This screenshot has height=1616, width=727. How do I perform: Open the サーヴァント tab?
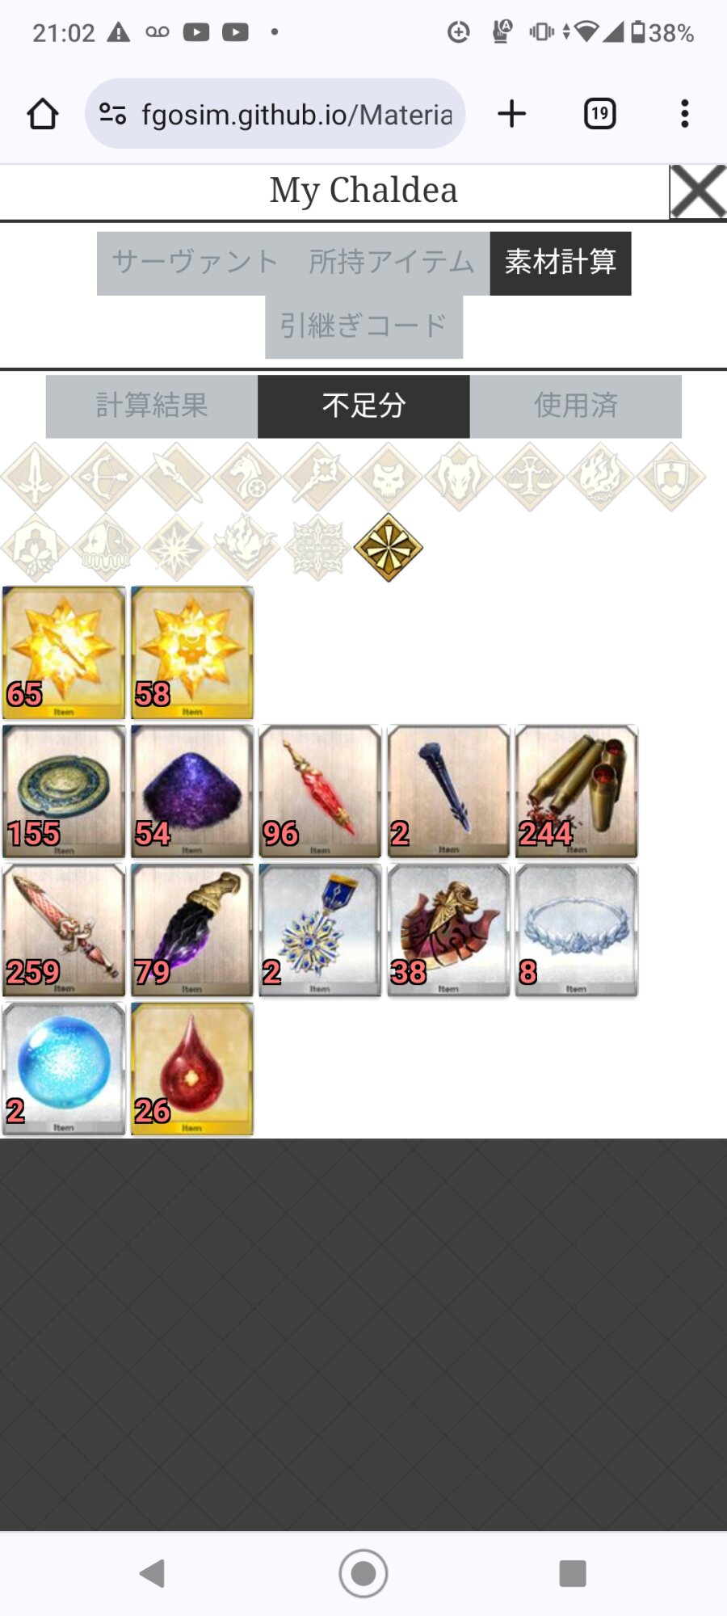tap(195, 263)
